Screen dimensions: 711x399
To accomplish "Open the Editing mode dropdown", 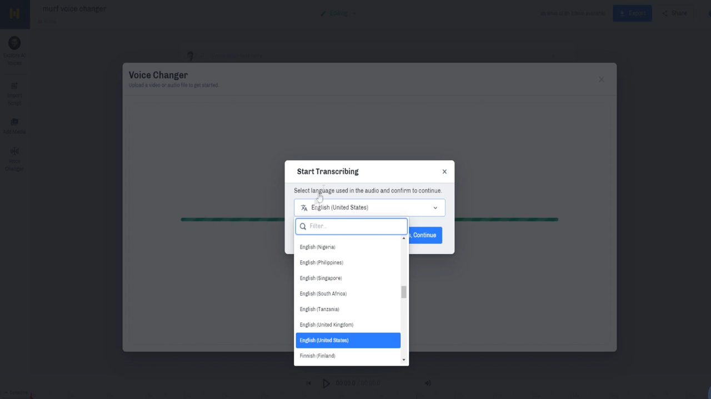I will (x=338, y=13).
